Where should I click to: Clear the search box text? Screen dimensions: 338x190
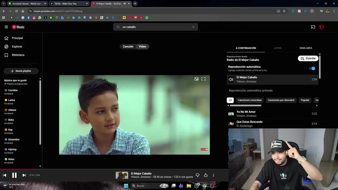(193, 27)
